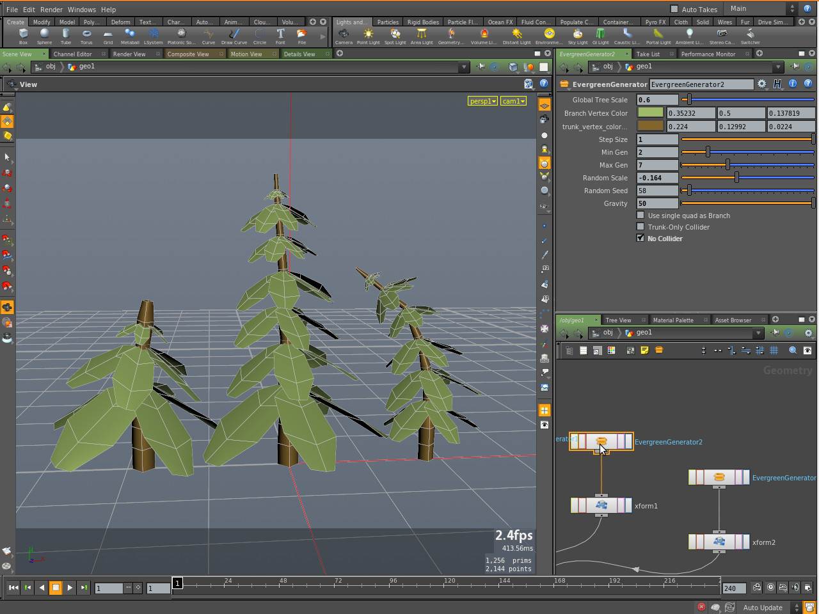
Task: Create a Point Light from shelf
Action: (x=368, y=36)
